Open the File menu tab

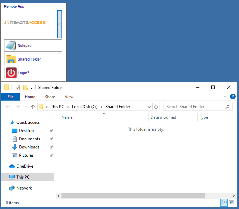[11, 97]
